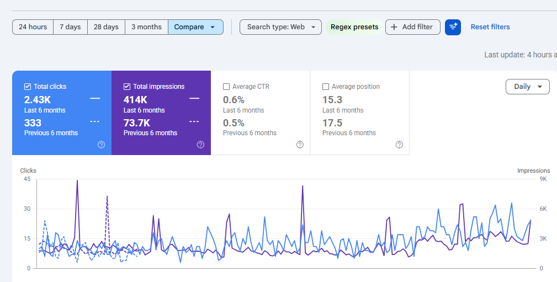Open help icon on Average position card
This screenshot has height=282, width=557.
coord(399,145)
